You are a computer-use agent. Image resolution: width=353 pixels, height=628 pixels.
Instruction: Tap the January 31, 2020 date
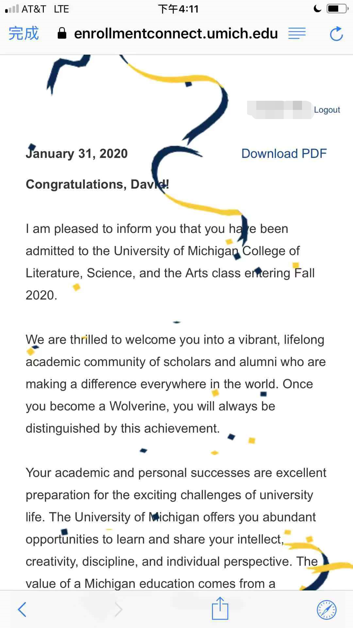(77, 153)
